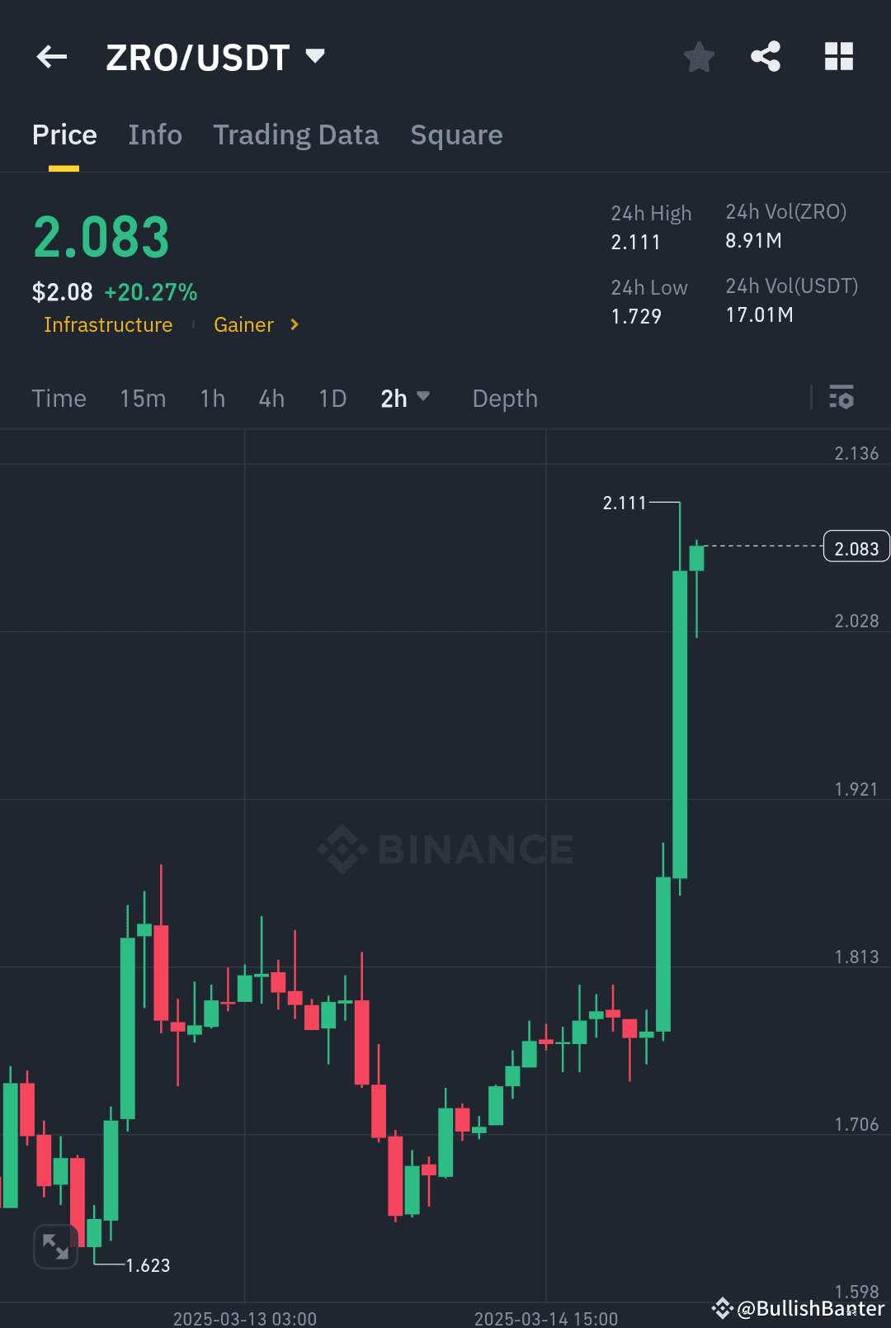Open the Trading Data tab

coord(296,135)
